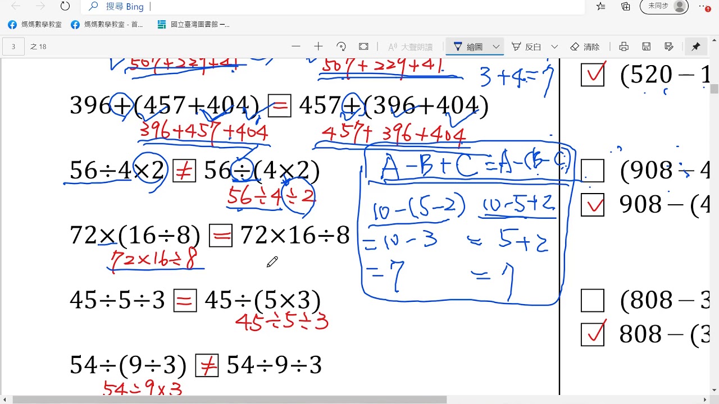Select the 清除 eraser tool
The height and width of the screenshot is (404, 719).
(585, 47)
